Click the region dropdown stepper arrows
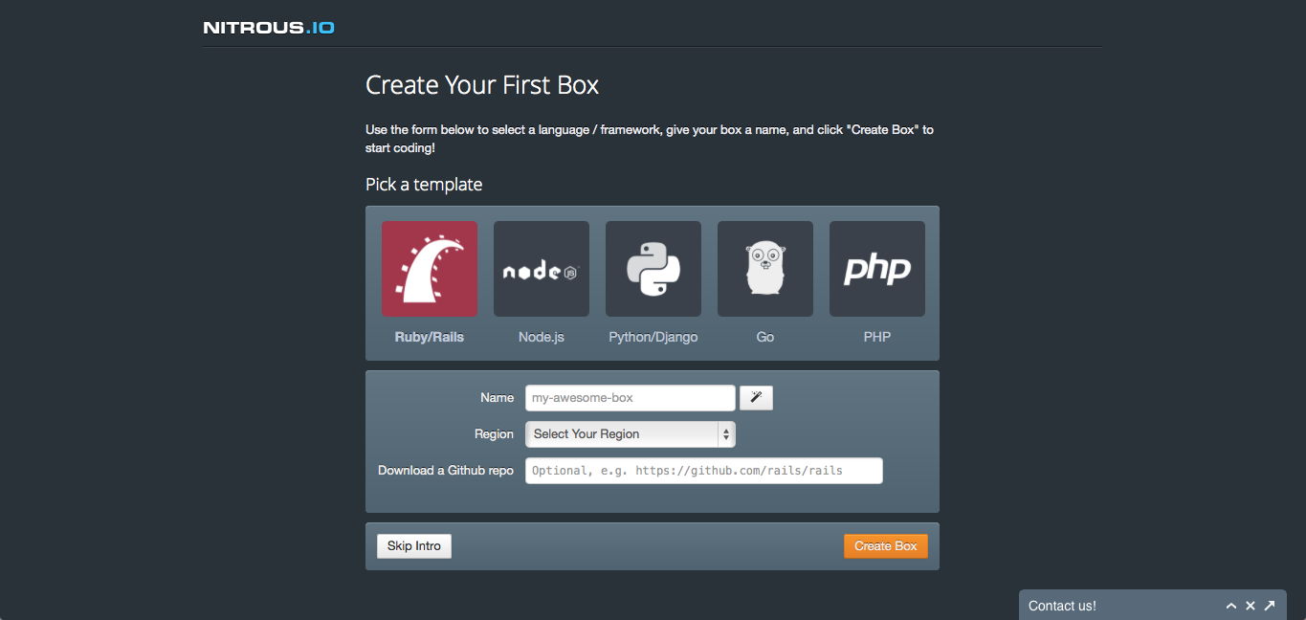This screenshot has width=1306, height=620. point(726,433)
